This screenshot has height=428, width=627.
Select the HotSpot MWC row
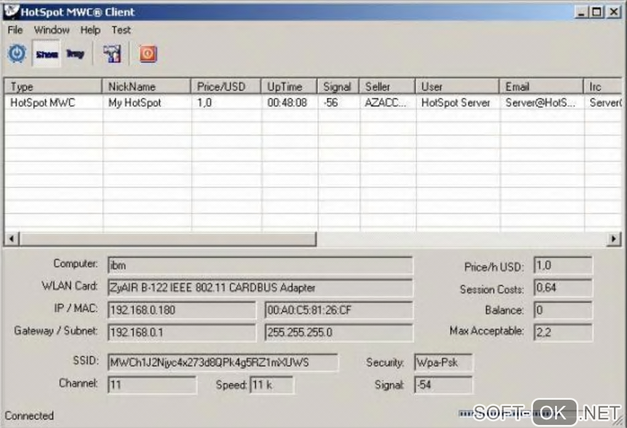point(313,103)
